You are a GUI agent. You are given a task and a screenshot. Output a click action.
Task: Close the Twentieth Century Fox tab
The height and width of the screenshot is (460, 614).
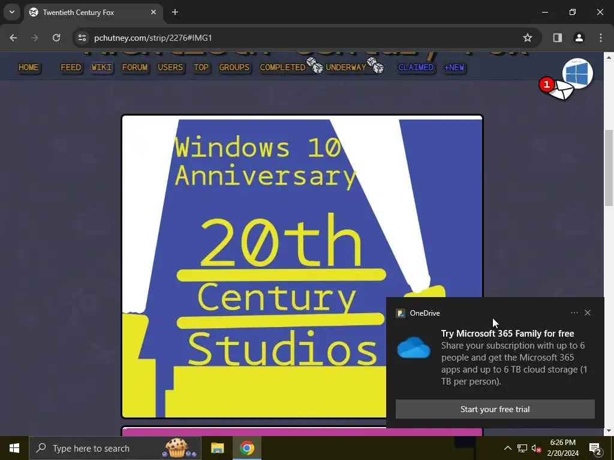pyautogui.click(x=153, y=12)
